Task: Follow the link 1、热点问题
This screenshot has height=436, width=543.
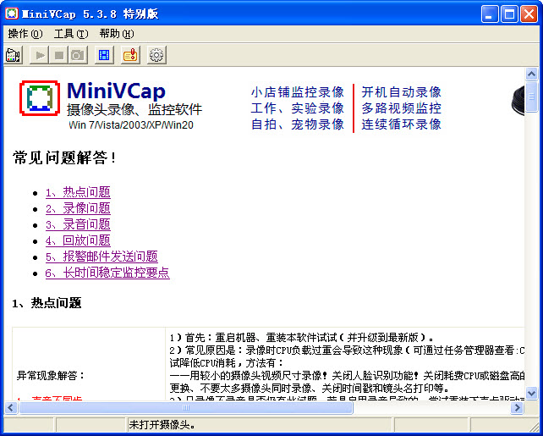Action: 78,192
